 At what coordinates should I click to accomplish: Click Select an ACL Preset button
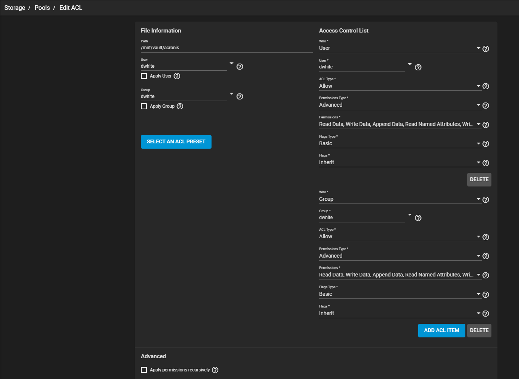pos(176,142)
